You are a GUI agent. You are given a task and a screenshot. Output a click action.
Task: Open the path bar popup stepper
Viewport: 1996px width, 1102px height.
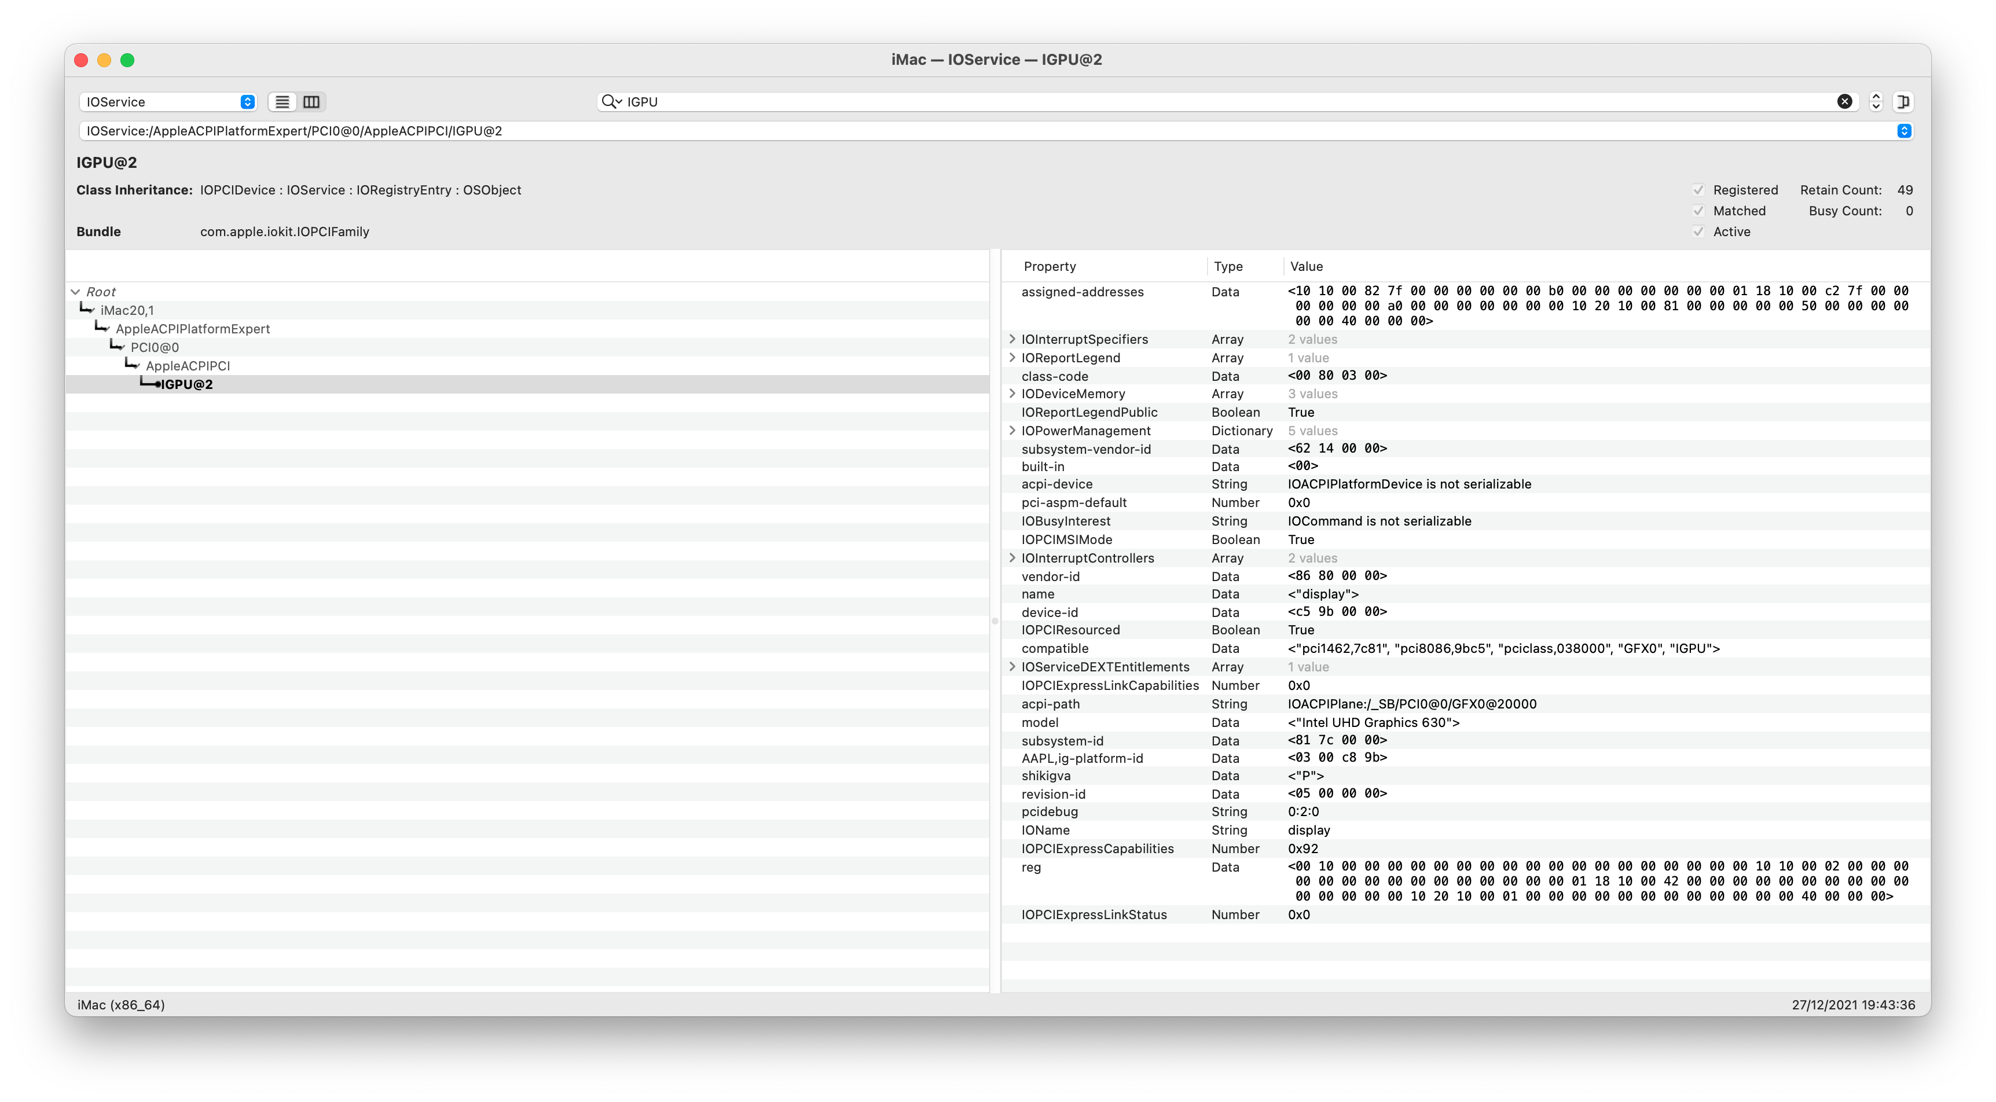tap(1905, 130)
